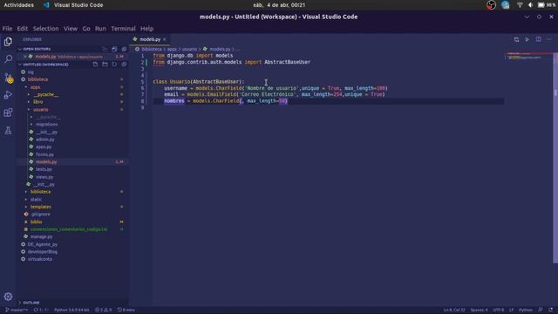The height and width of the screenshot is (314, 558).
Task: Open forms.py in the explorer
Action: 44,154
